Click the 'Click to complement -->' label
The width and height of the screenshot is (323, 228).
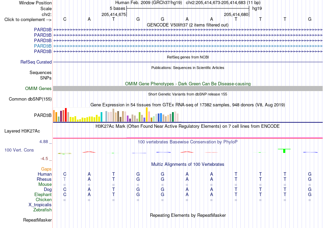(28, 20)
